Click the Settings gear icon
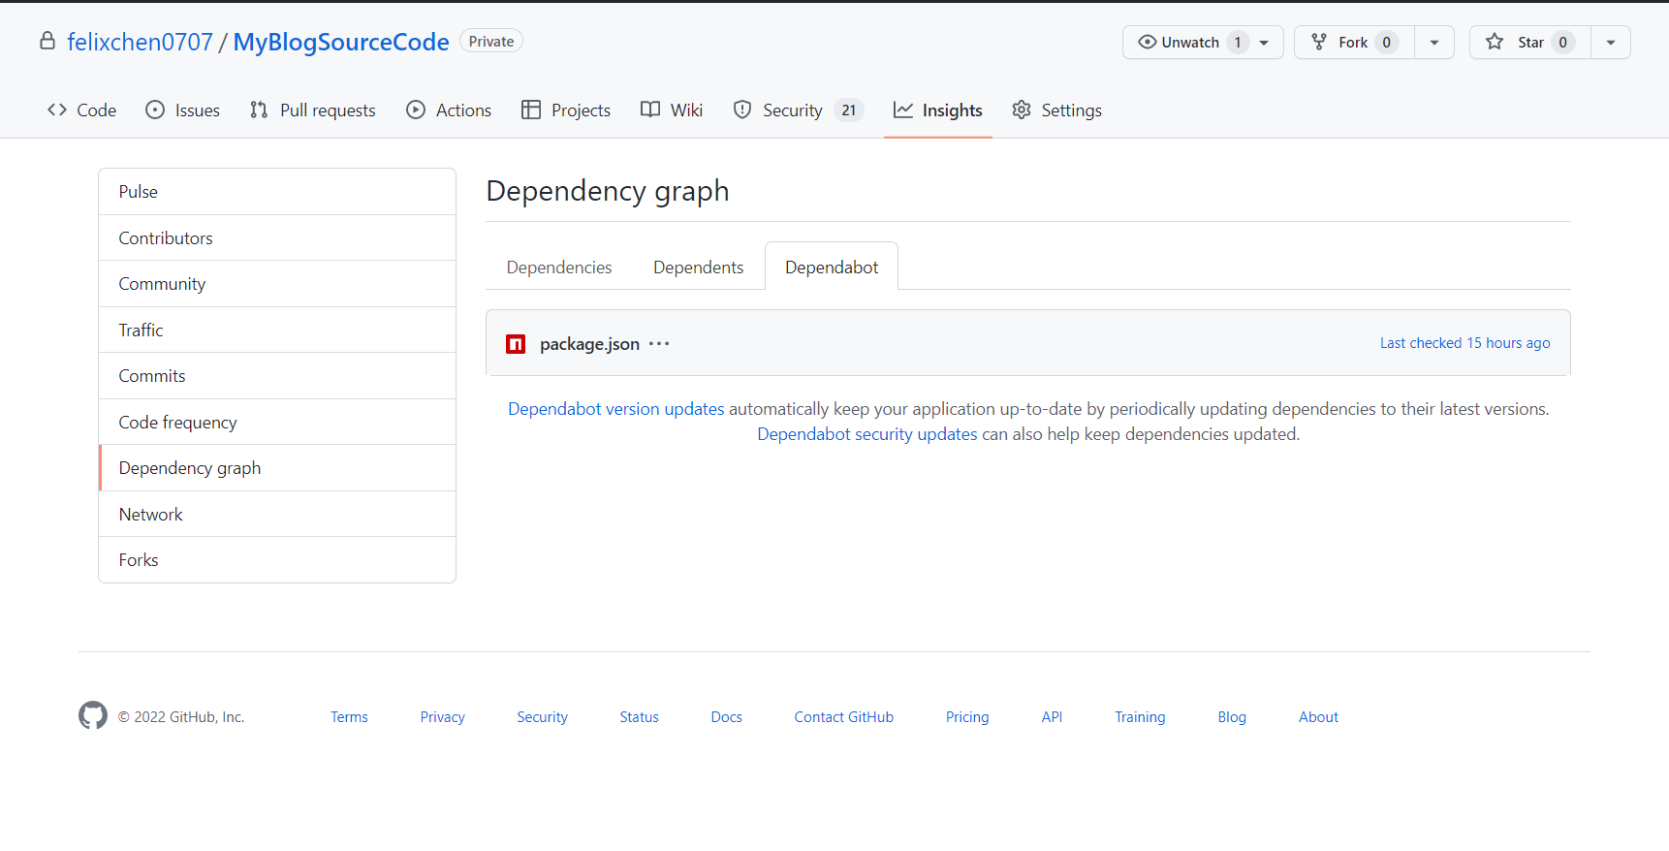1669x851 pixels. point(1022,110)
